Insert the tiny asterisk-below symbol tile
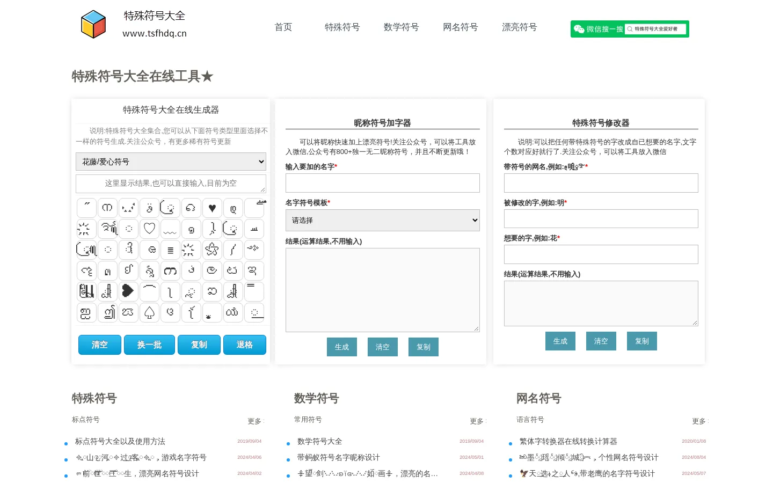This screenshot has width=773, height=483. click(212, 312)
